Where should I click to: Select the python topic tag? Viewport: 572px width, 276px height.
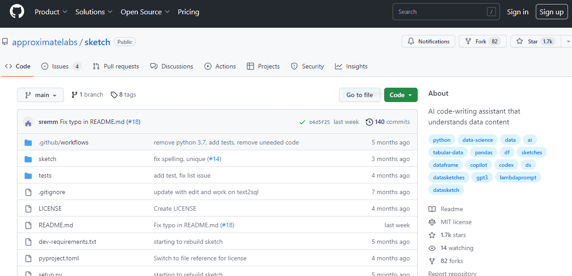point(442,140)
